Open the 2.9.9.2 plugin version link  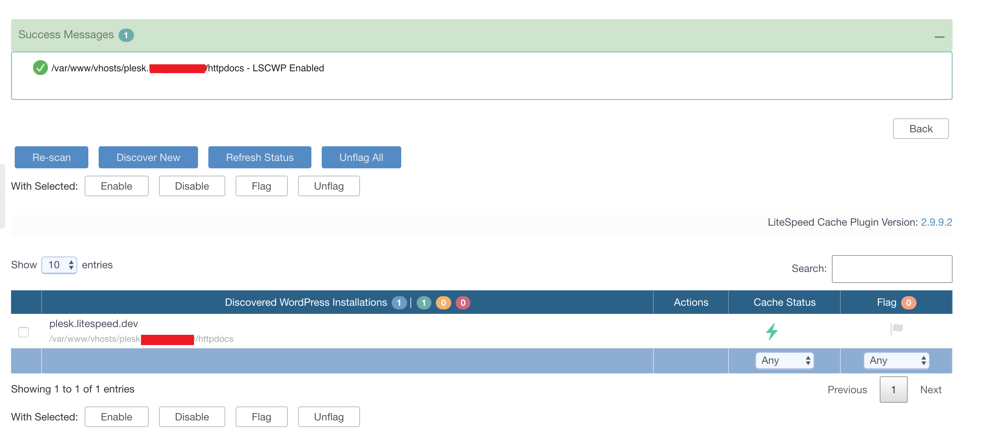(936, 222)
